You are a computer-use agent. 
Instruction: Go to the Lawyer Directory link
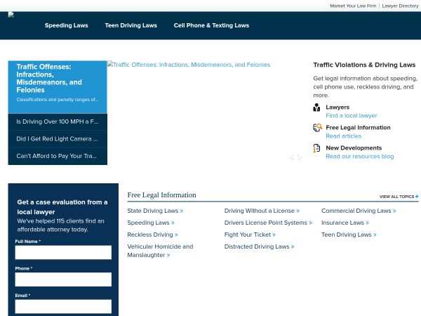400,6
